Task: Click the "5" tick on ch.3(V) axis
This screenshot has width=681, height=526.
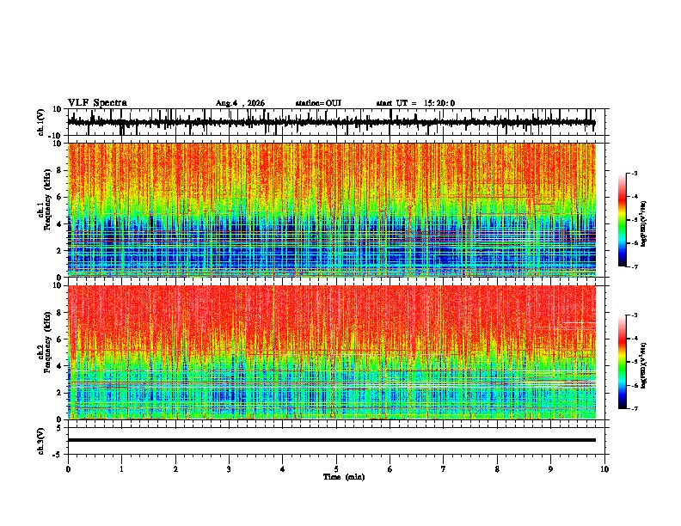Action: [x=60, y=428]
